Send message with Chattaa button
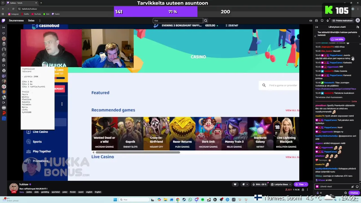Image resolution: width=361 pixels, height=203 pixels. (354, 193)
